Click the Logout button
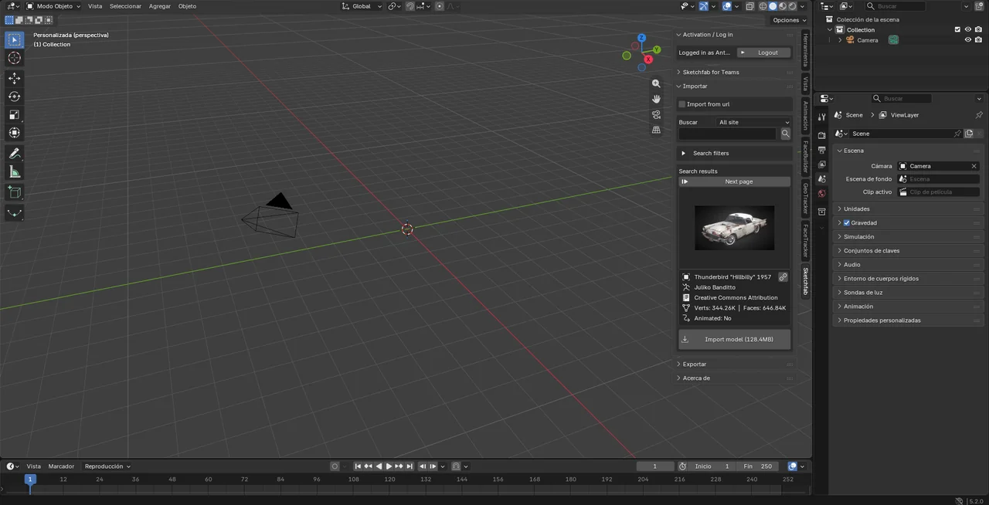This screenshot has height=505, width=989. (763, 53)
